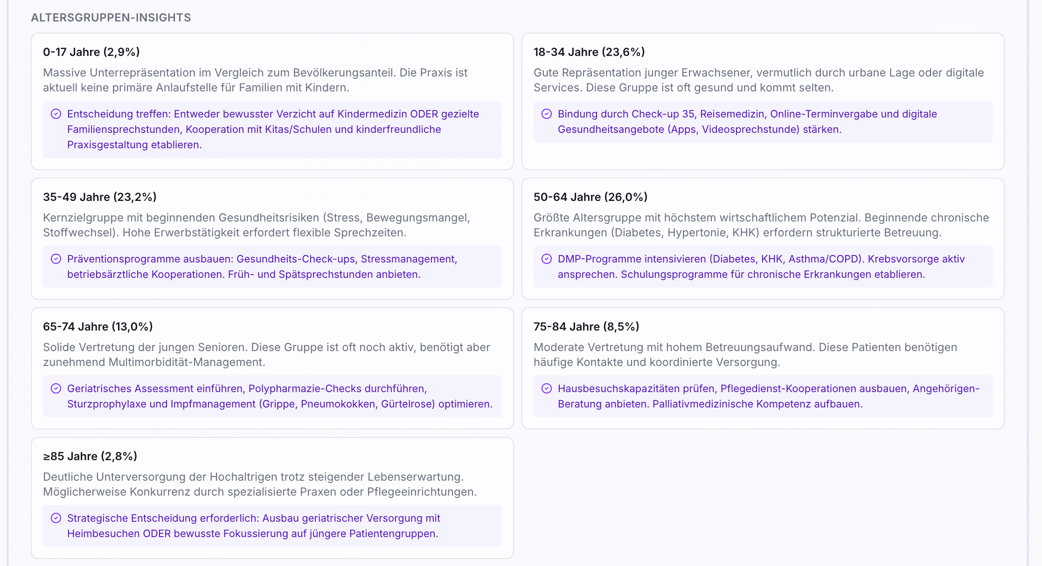
Task: Click the description starting Moderate Vertretung mit hohem Betreuungsaufwand
Action: coord(745,355)
